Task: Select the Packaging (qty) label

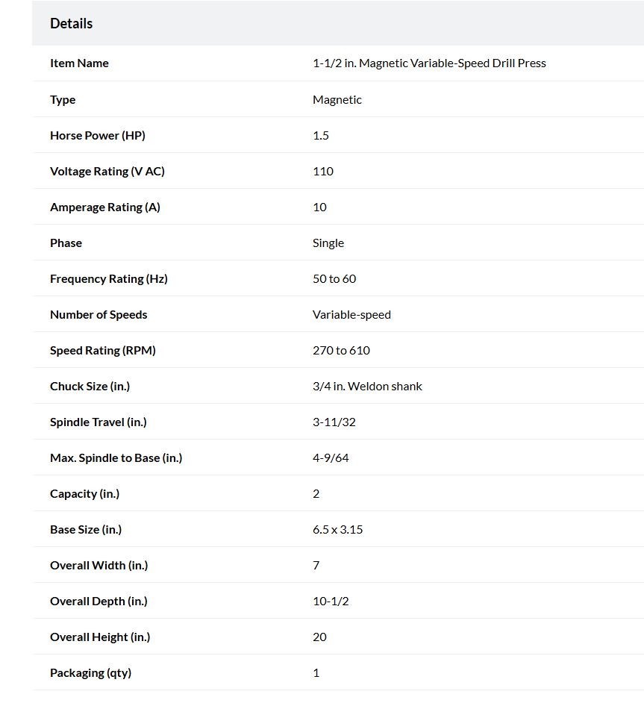Action: (90, 673)
